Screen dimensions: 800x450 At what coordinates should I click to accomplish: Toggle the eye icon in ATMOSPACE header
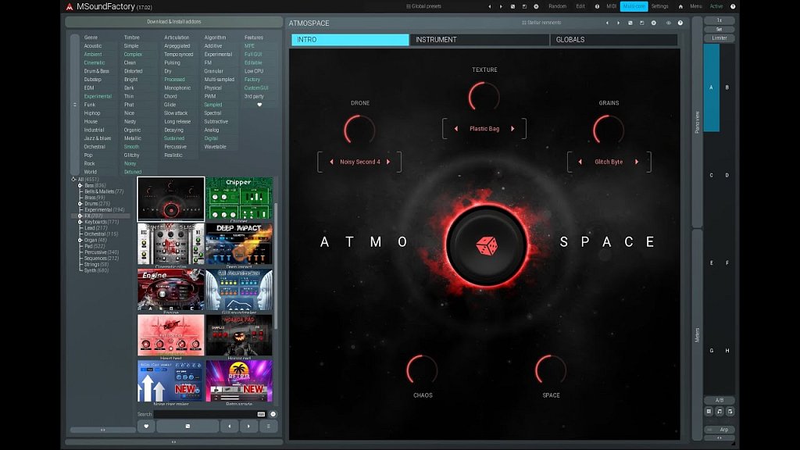click(668, 23)
